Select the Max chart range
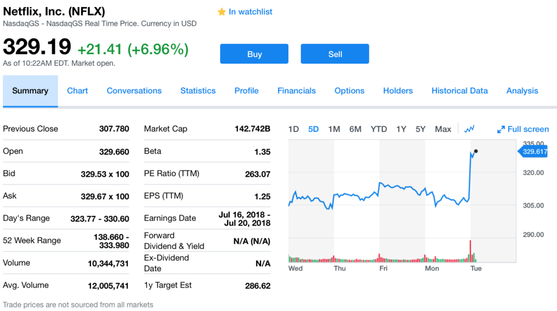Viewport: 557px width, 311px height. [443, 129]
